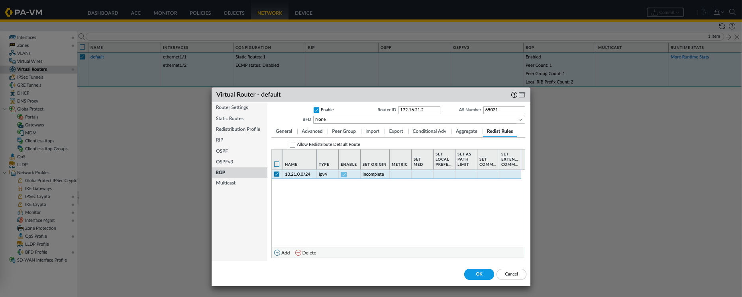Click the help icon in dialog header
The height and width of the screenshot is (297, 742).
[514, 95]
